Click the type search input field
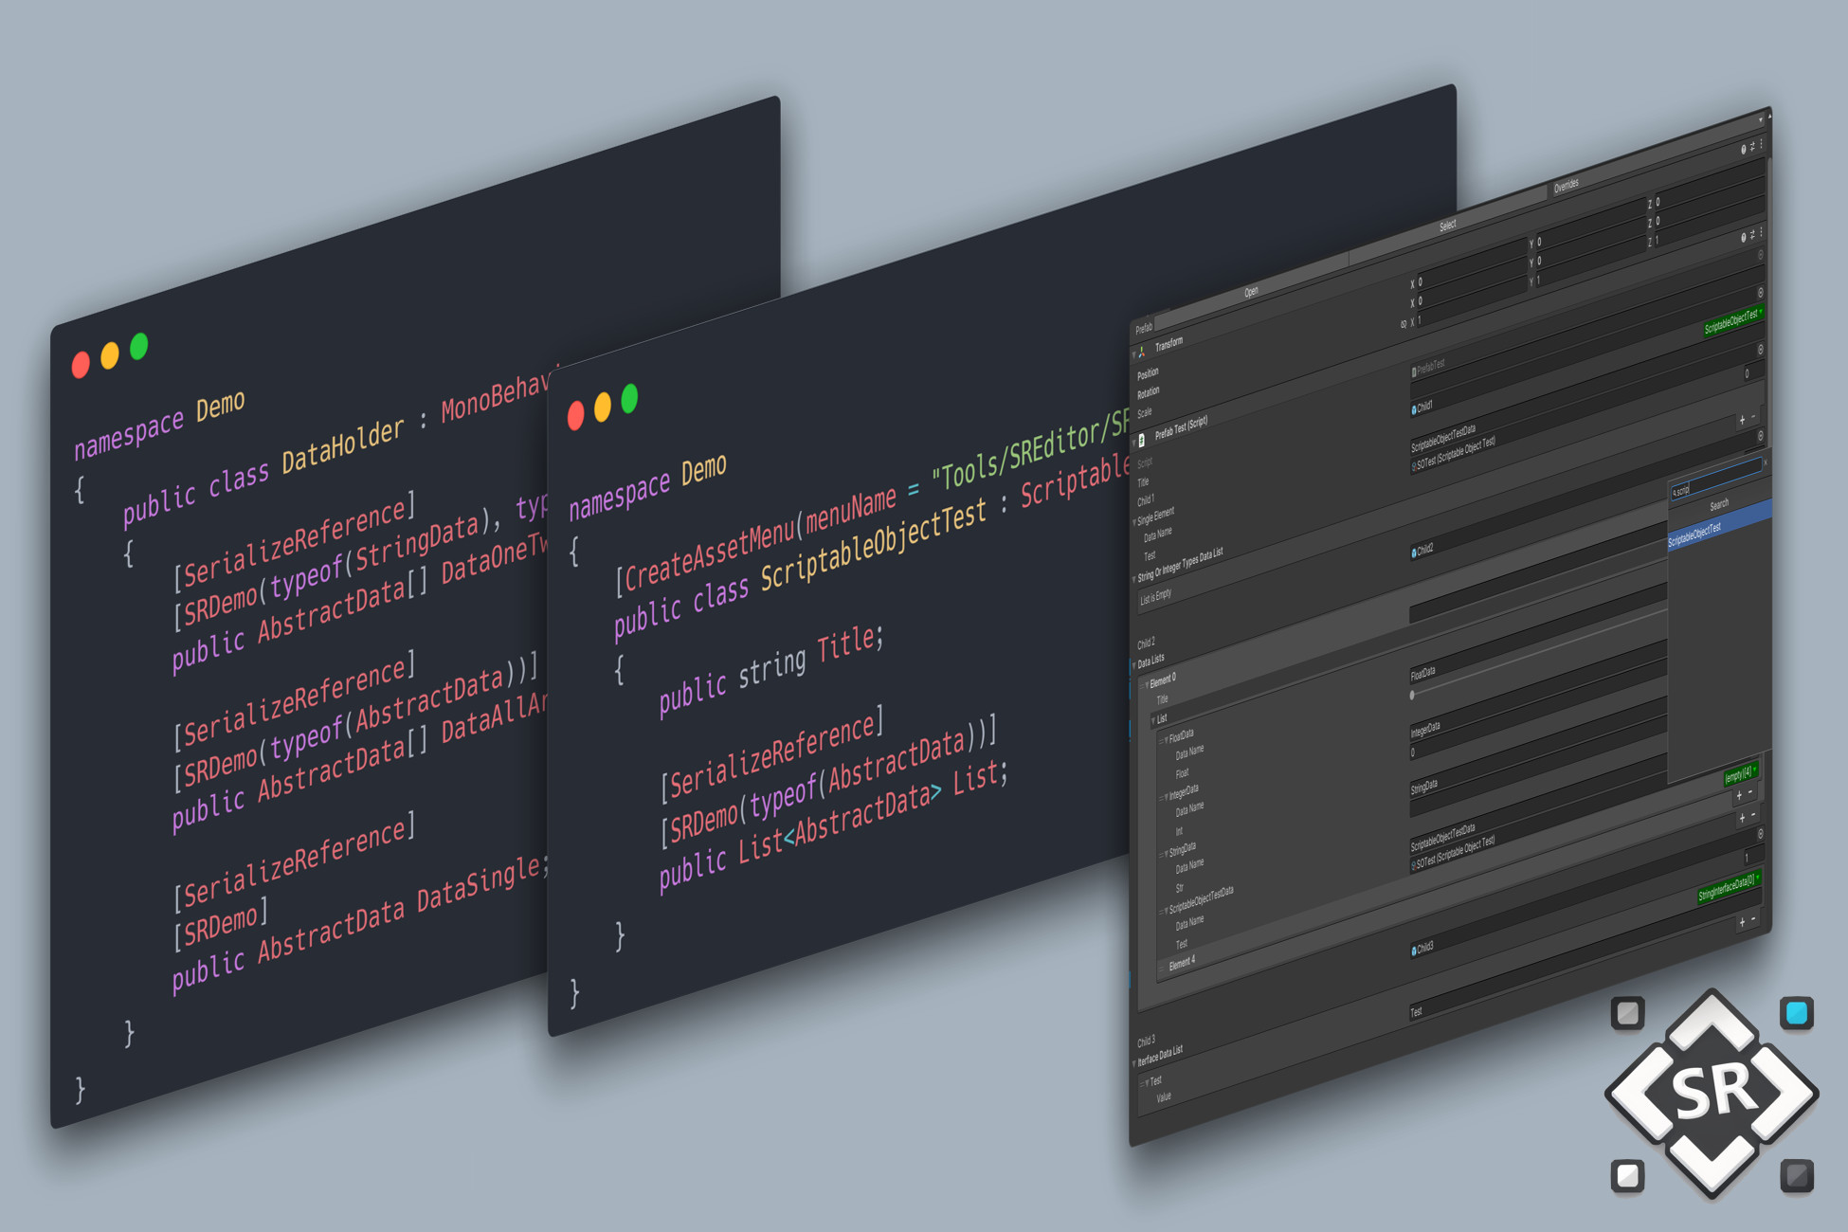 (1716, 479)
